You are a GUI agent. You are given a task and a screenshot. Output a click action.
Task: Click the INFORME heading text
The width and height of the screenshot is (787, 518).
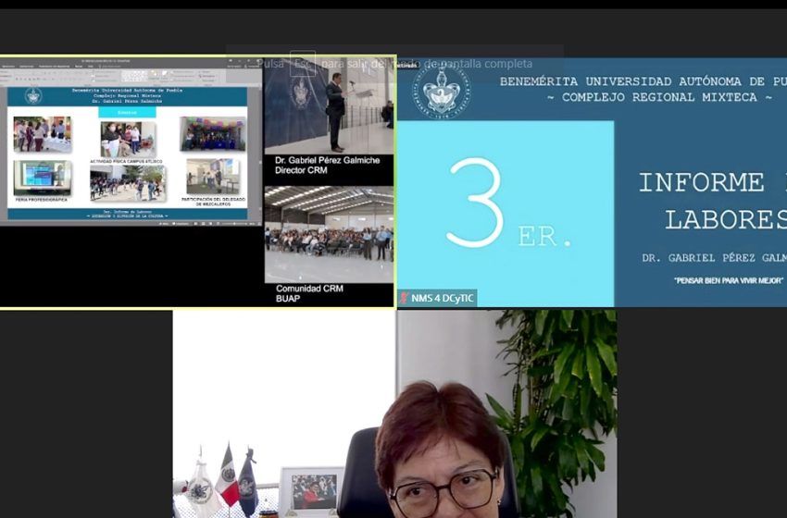tap(701, 182)
